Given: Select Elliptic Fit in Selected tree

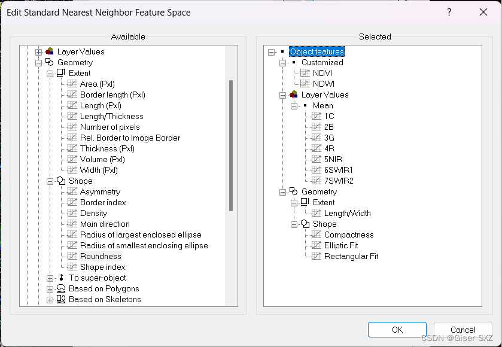Looking at the screenshot, I should click(x=341, y=245).
